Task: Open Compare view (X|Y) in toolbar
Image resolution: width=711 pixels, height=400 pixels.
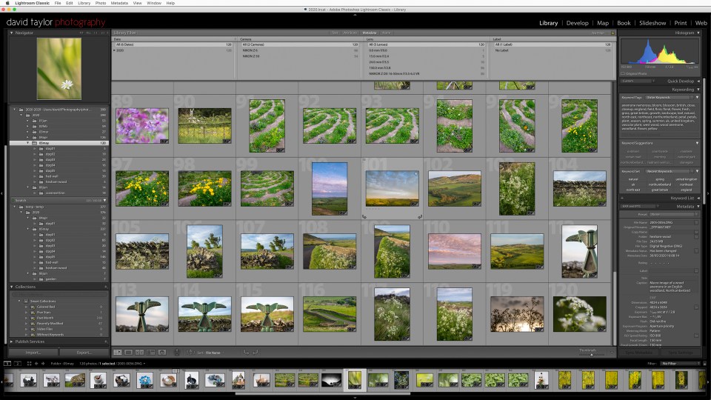Action: (x=140, y=353)
